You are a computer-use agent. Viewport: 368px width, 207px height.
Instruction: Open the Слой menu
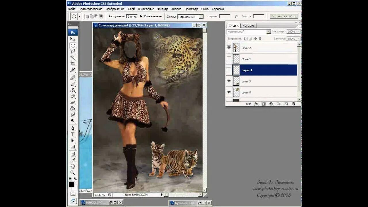click(131, 9)
